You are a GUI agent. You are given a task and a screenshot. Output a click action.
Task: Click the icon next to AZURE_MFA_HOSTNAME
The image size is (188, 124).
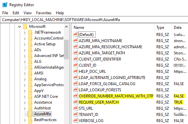(x=75, y=40)
